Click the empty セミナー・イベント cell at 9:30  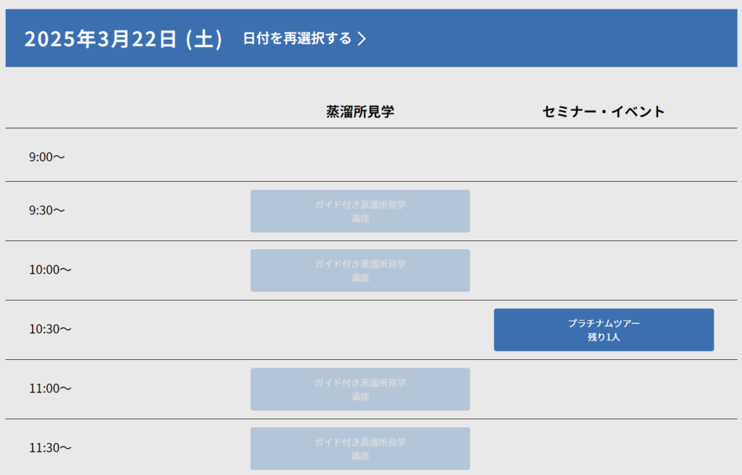click(x=604, y=211)
